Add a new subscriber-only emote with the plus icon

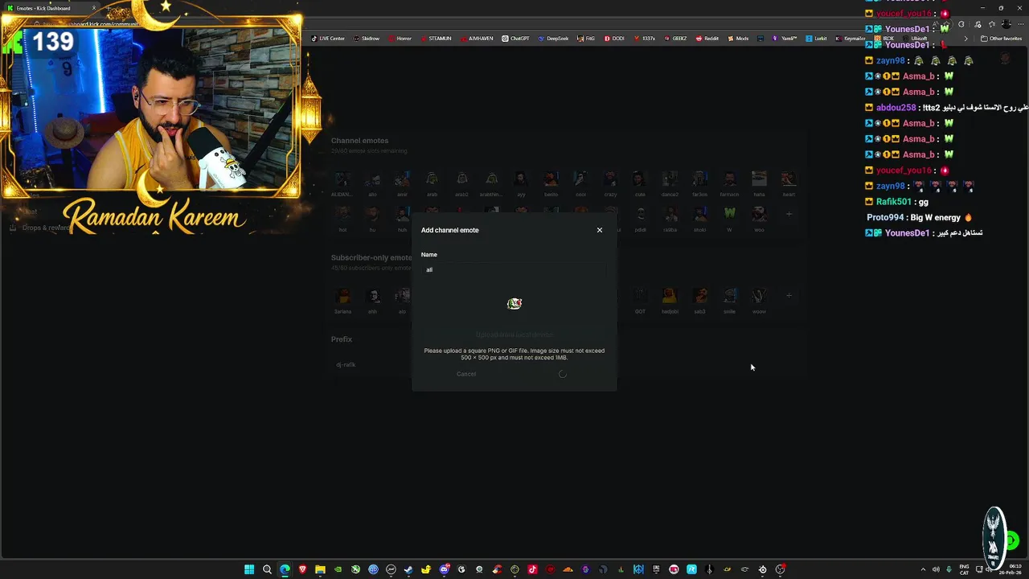pos(789,296)
